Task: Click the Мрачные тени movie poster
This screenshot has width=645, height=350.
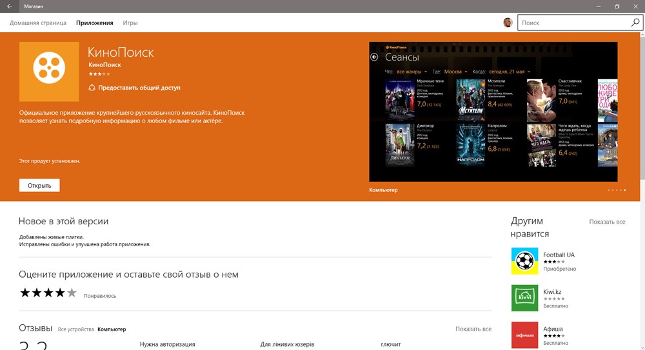Action: point(399,99)
